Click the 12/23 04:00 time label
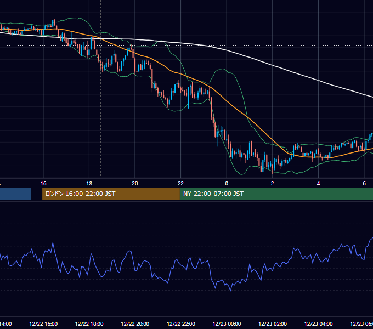 pyautogui.click(x=318, y=324)
